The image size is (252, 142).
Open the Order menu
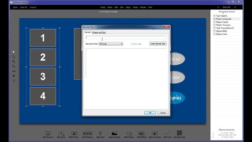[135, 7]
